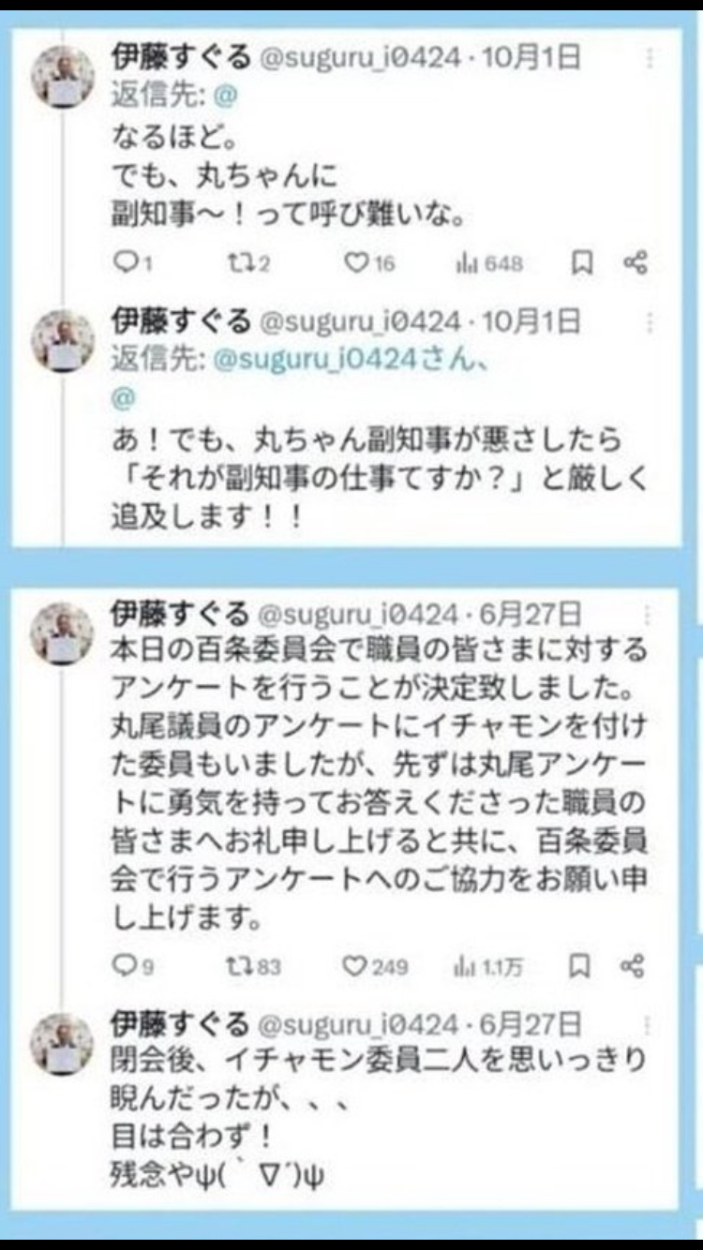Retweet the first tweet showing 2 retweets
This screenshot has width=703, height=1250.
click(248, 264)
